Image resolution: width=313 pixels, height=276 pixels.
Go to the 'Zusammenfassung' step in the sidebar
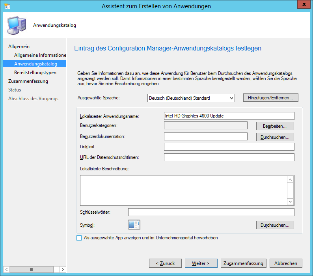(x=28, y=81)
